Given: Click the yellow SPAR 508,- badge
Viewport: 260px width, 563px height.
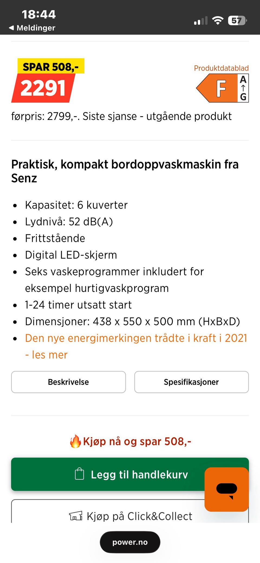Looking at the screenshot, I should pyautogui.click(x=51, y=66).
